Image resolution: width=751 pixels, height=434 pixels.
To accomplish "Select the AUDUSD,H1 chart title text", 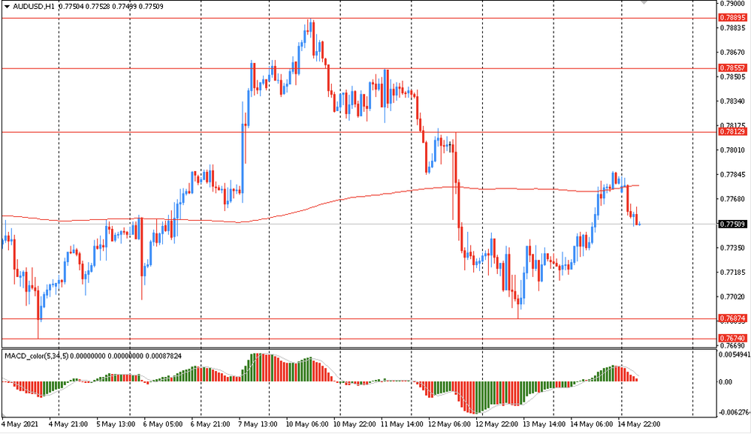I will (34, 5).
